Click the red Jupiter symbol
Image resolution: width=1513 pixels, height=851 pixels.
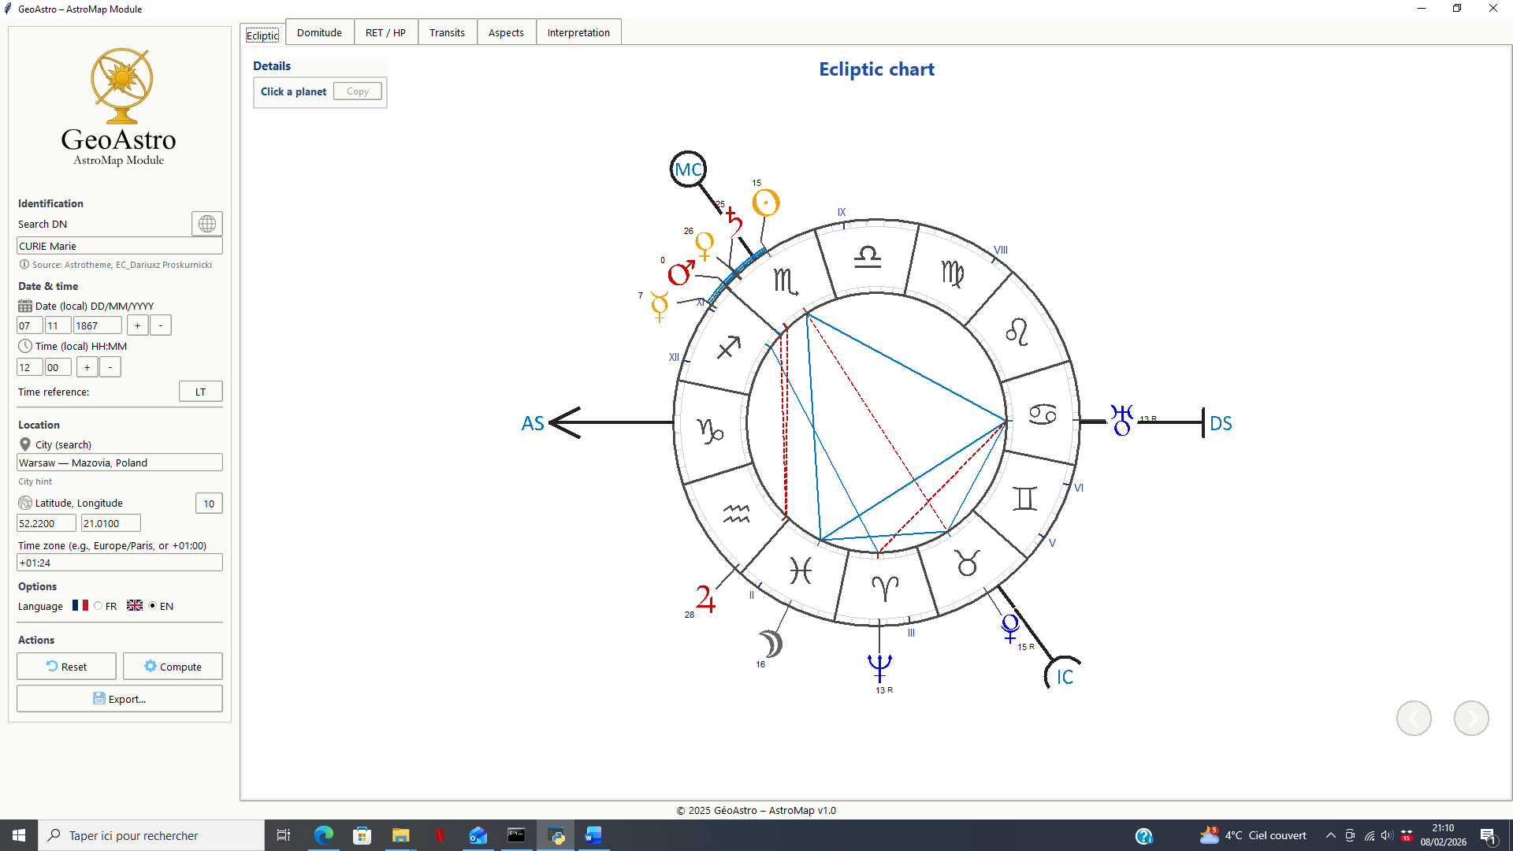(x=705, y=599)
